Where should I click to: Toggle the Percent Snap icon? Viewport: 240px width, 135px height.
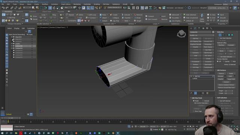point(96,8)
